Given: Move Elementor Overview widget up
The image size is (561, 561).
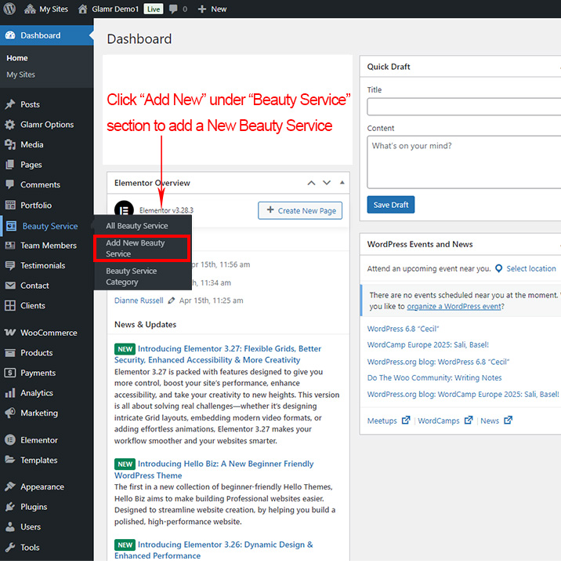Looking at the screenshot, I should [311, 183].
